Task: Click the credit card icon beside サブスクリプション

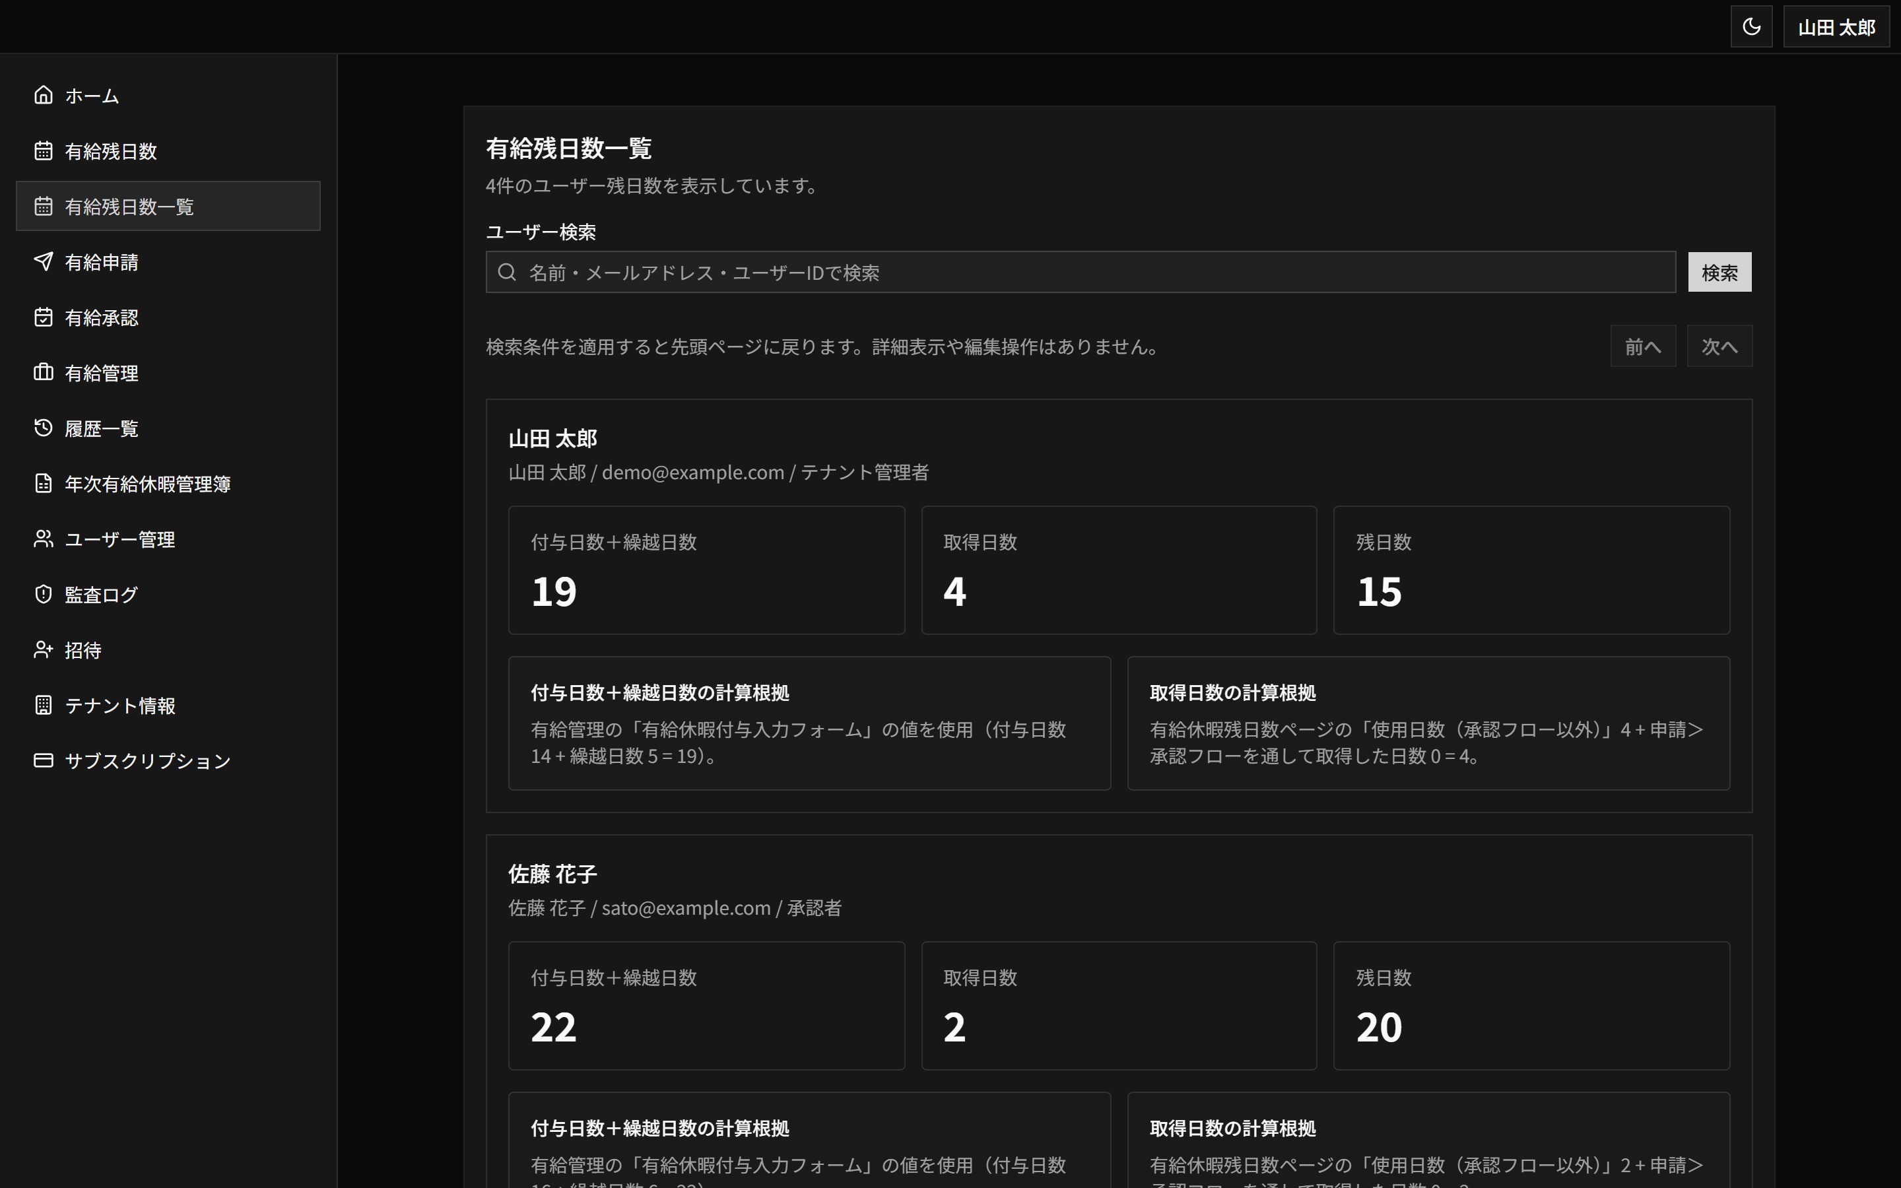Action: point(43,760)
